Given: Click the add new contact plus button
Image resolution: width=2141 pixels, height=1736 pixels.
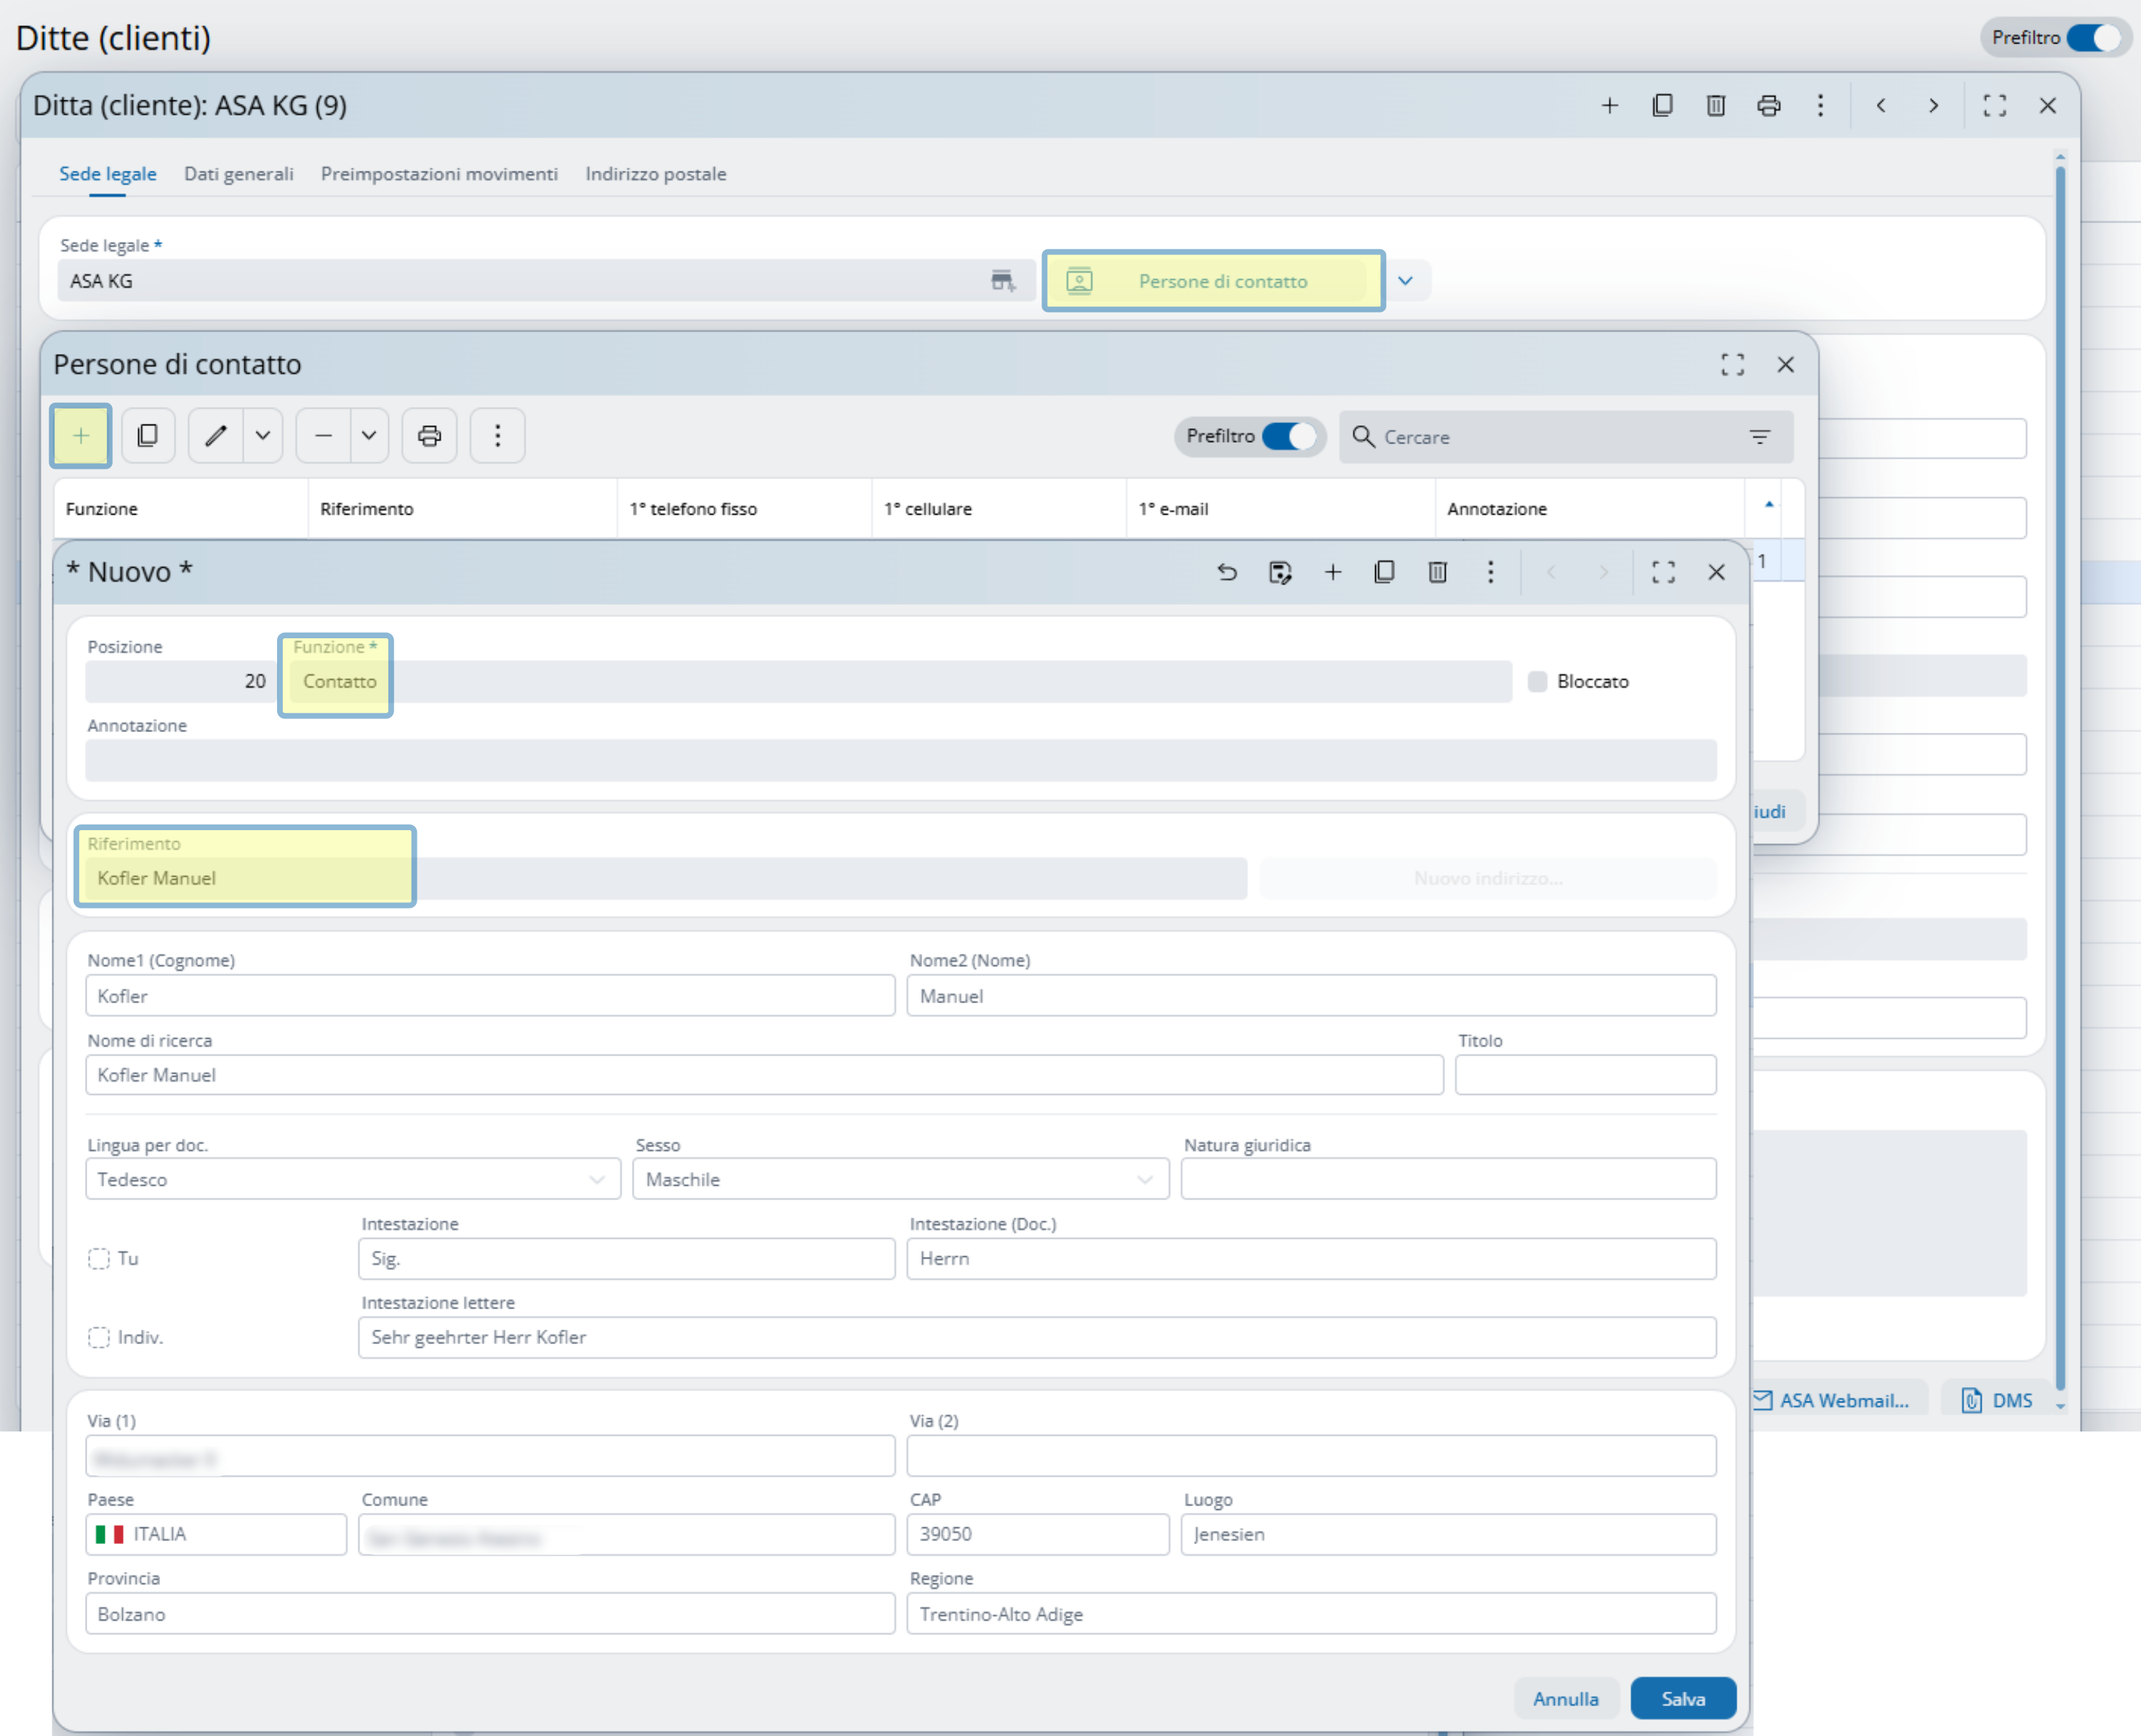Looking at the screenshot, I should (81, 436).
